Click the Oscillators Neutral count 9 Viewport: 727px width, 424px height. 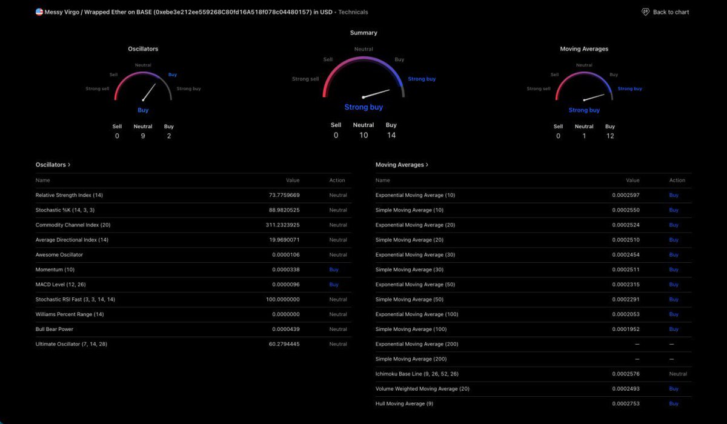[x=143, y=136]
